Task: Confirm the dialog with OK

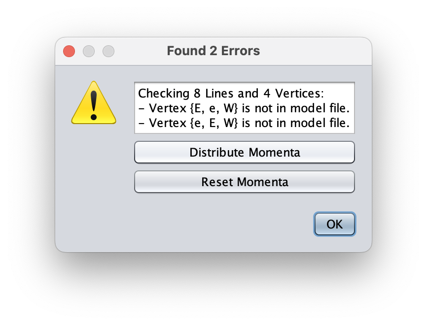Action: (335, 225)
